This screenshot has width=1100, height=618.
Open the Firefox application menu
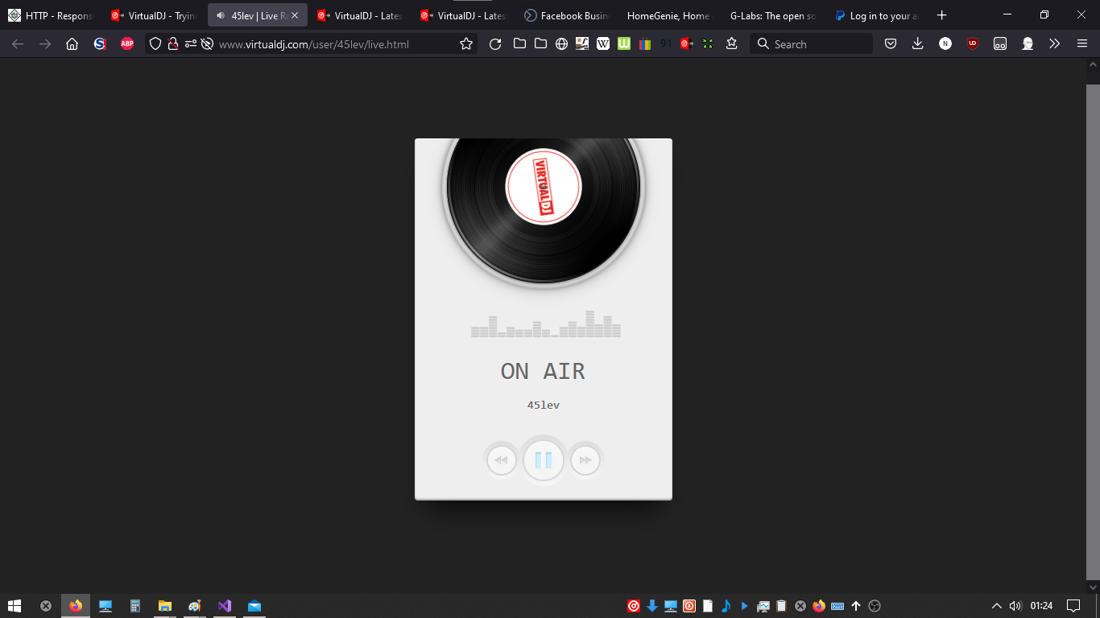tap(1082, 44)
